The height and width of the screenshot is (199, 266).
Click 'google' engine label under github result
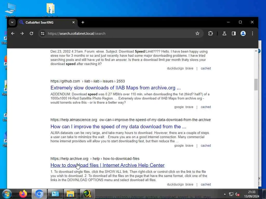pos(179,107)
